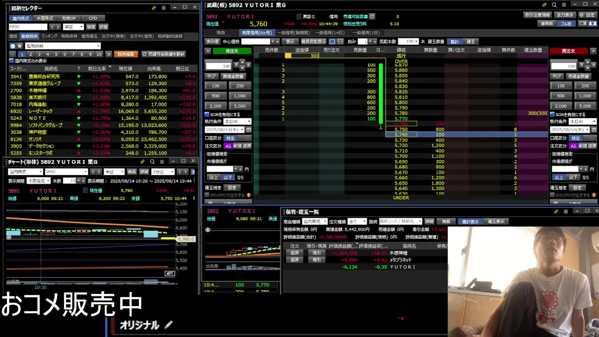This screenshot has height=337, width=599.
Task: Open the ランキング tab
Action: coord(49,36)
